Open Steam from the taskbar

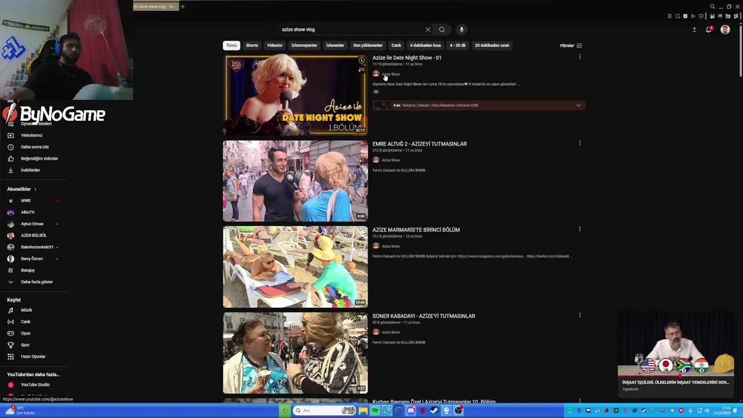(x=434, y=411)
